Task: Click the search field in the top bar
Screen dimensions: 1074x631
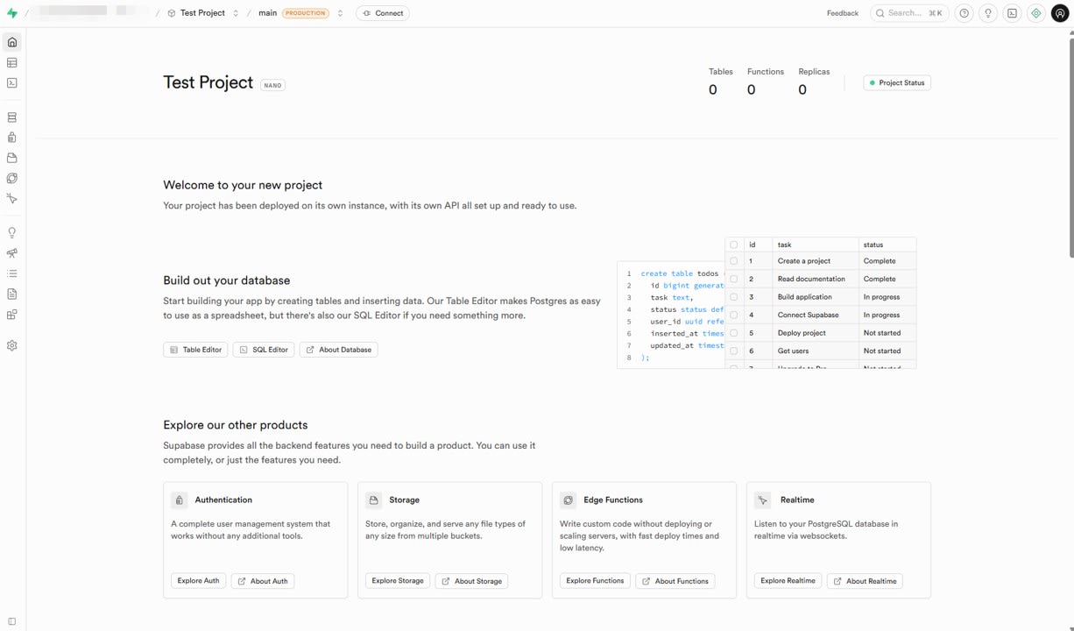Action: coord(908,12)
